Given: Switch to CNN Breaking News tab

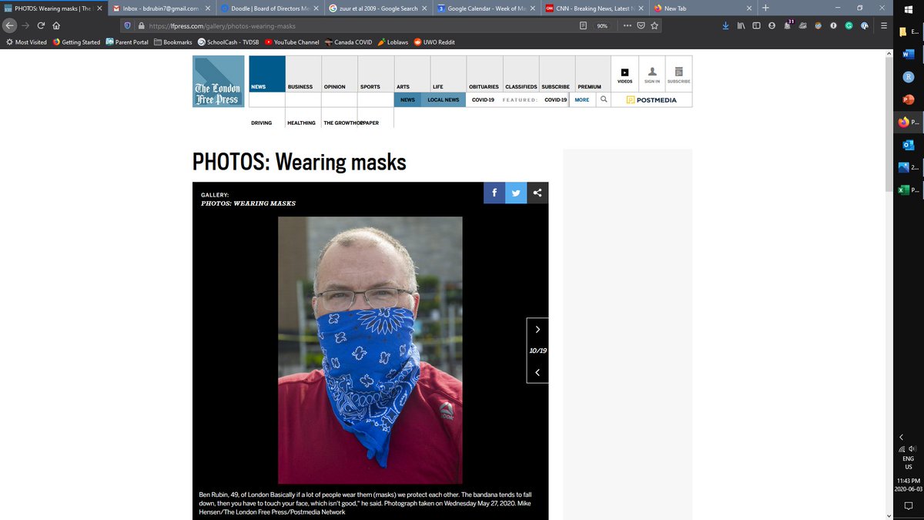Looking at the screenshot, I should [x=594, y=8].
